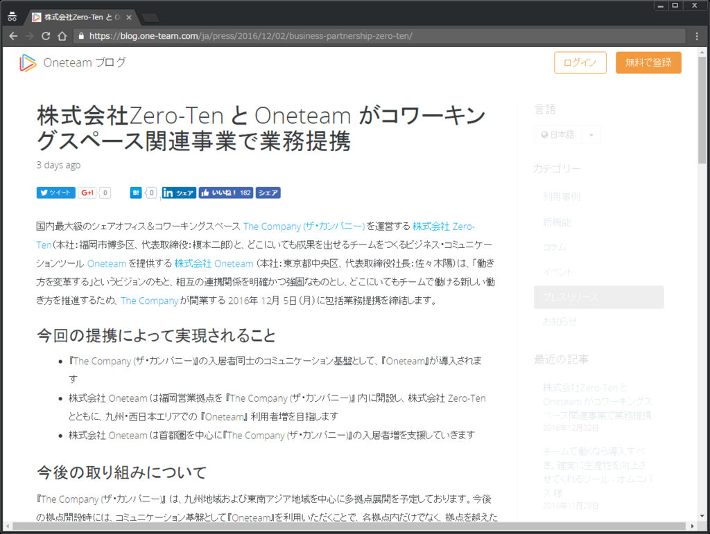The image size is (710, 534).
Task: Select the コラム category
Action: (x=554, y=247)
